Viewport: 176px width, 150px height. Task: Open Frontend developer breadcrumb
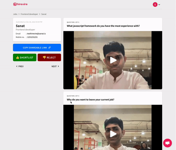click(x=29, y=14)
